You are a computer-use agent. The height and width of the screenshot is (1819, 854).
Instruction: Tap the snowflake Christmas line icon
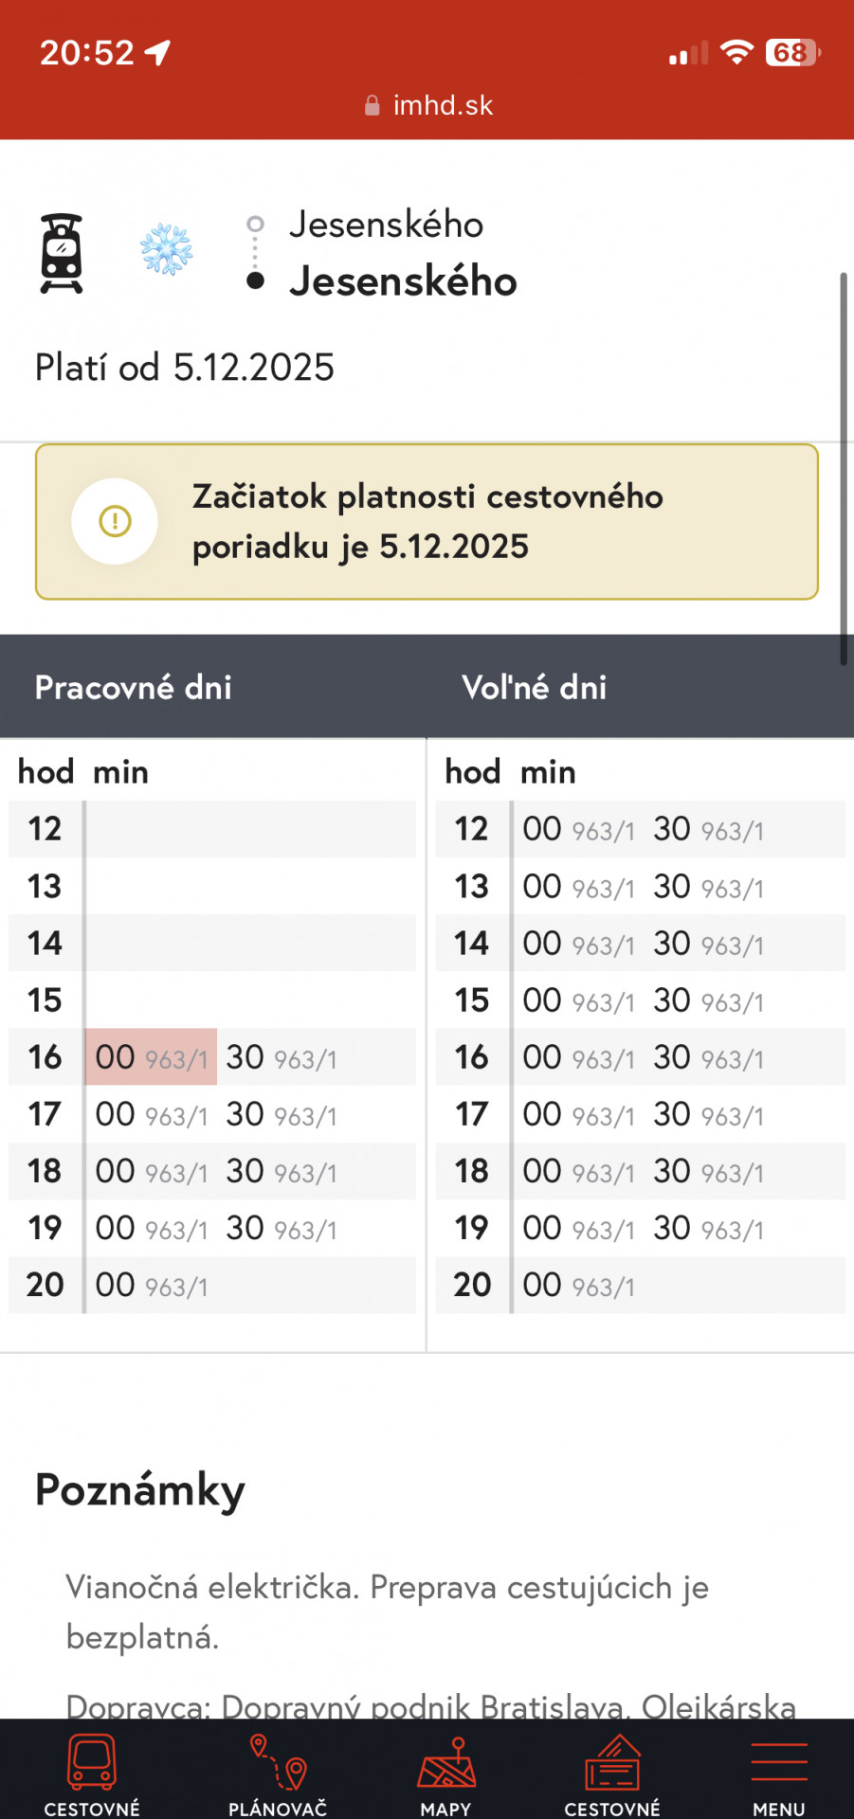(x=167, y=250)
